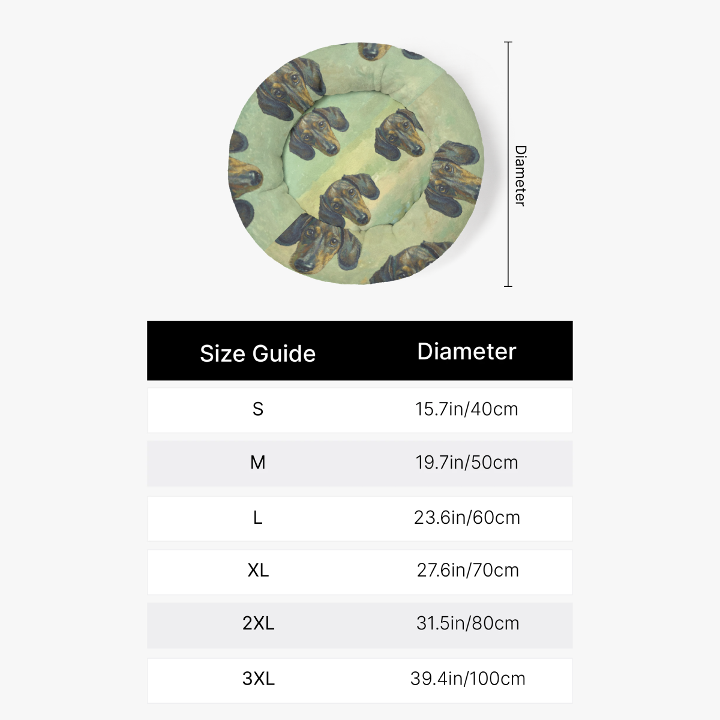Click the Size Guide column header

point(257,353)
